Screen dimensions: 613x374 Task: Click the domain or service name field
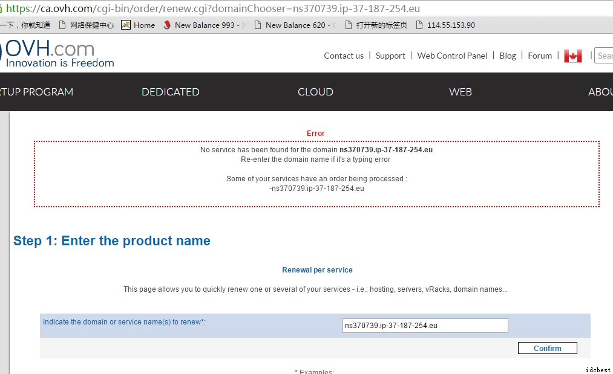(x=425, y=326)
